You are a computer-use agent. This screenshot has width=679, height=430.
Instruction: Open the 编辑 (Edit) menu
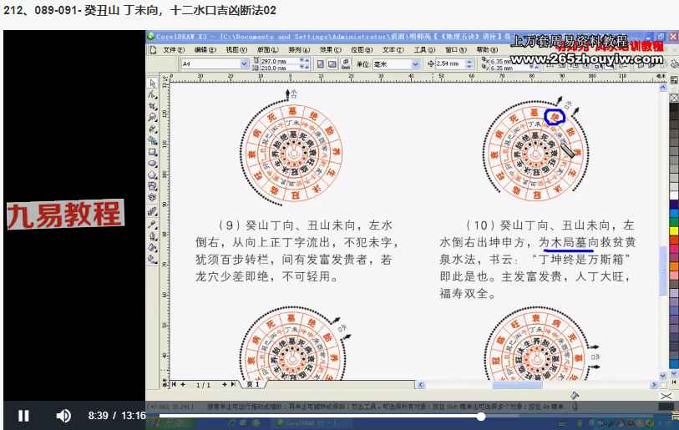coord(205,50)
